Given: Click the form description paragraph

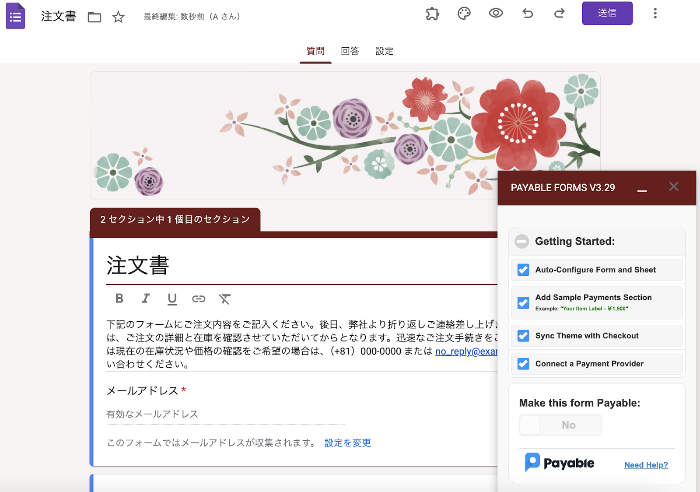Looking at the screenshot, I should pos(302,344).
